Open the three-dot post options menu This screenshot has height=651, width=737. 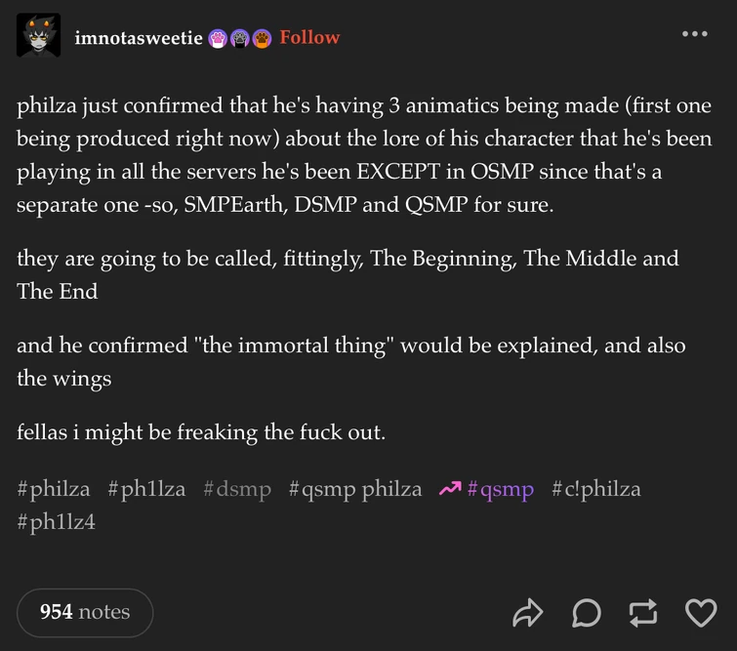[x=694, y=34]
